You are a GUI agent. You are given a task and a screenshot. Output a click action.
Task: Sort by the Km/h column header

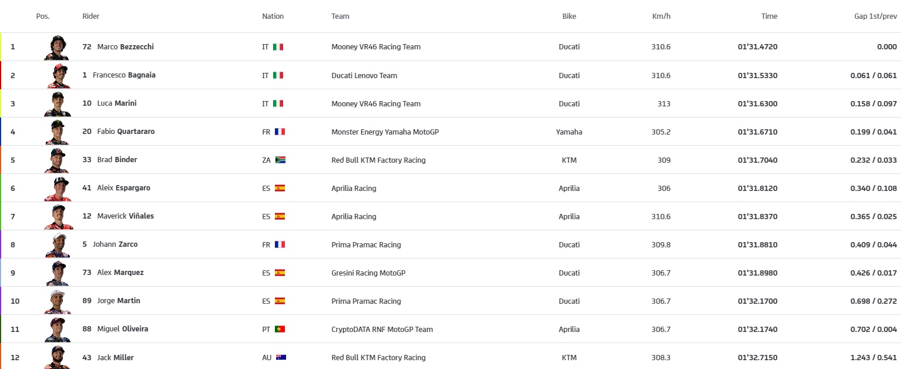(x=661, y=16)
